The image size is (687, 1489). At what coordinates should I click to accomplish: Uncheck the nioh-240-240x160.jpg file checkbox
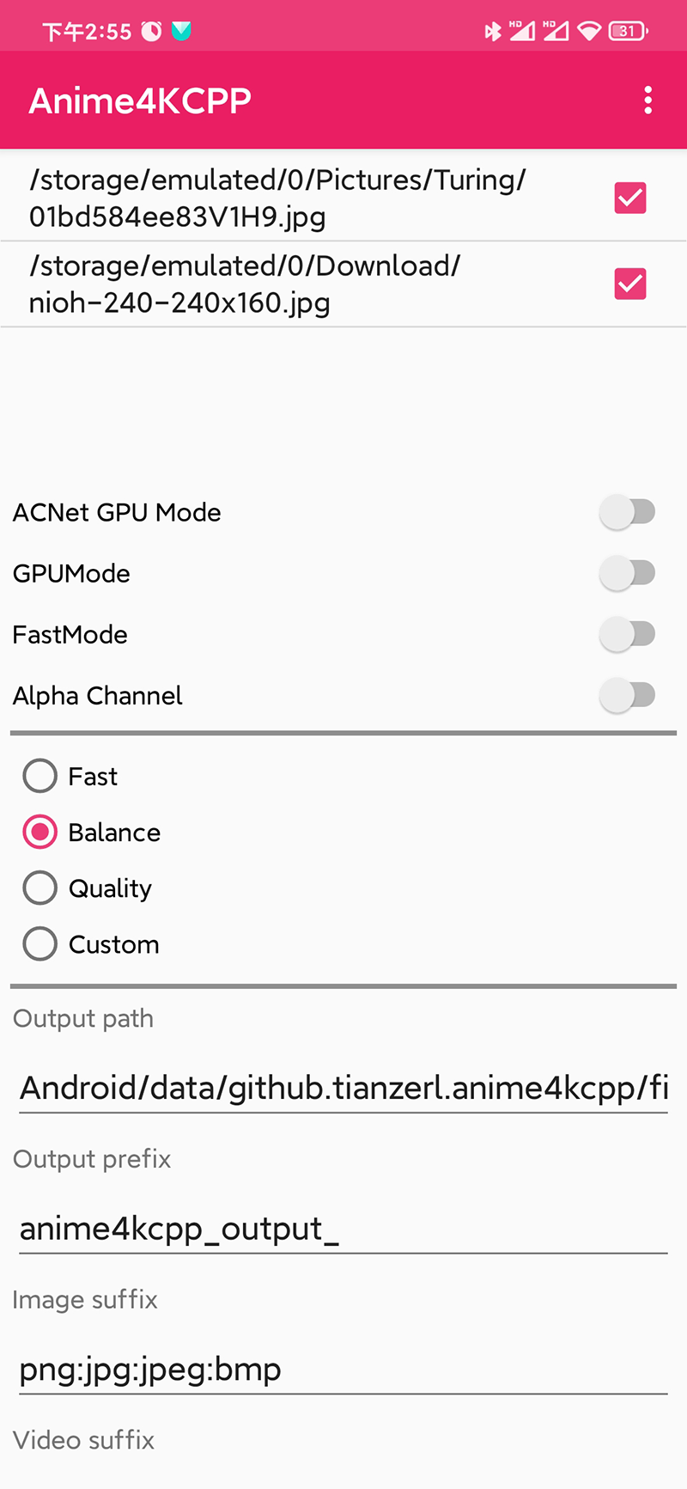point(629,284)
